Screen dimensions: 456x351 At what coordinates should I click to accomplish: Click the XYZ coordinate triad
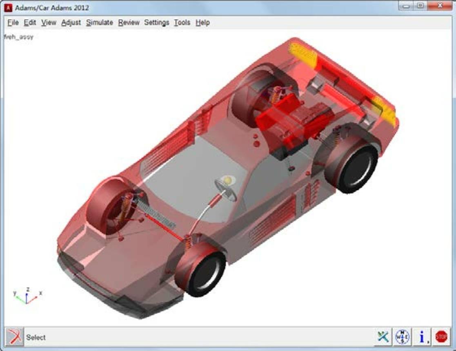[x=27, y=296]
